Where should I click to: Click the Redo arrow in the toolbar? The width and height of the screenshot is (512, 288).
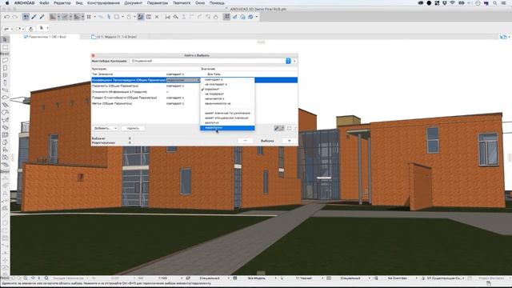(x=14, y=17)
